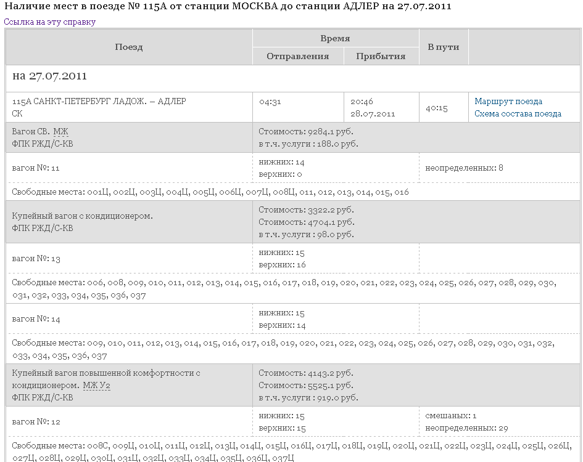
Task: Click the "вагон №: 14" cell
Action: [36, 319]
